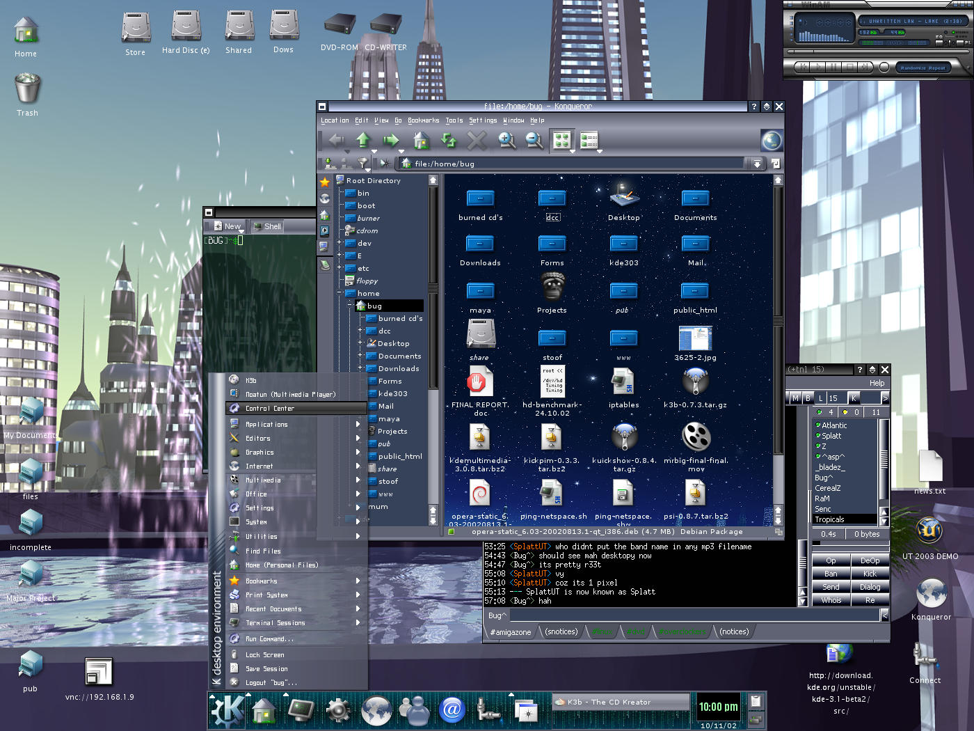The width and height of the screenshot is (974, 731).
Task: Launch terminal monitor icon in the panel
Action: [301, 710]
